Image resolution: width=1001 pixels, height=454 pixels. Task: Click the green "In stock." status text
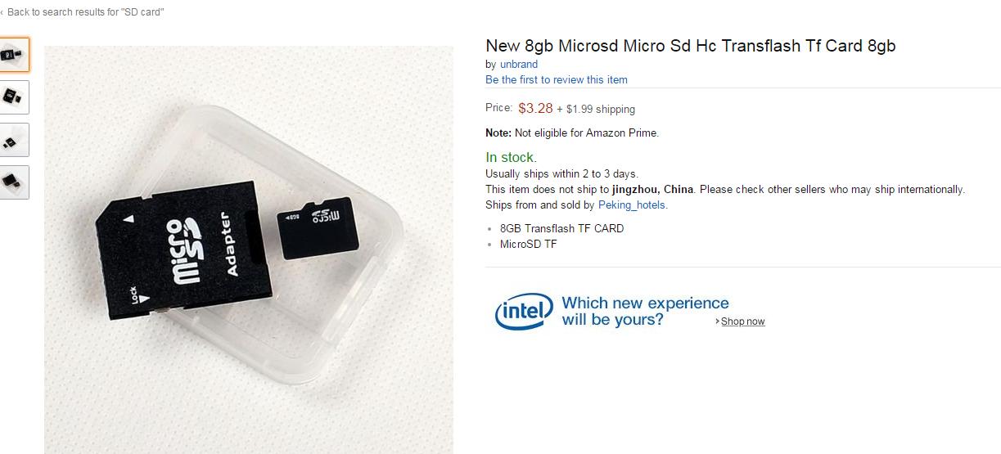click(511, 157)
